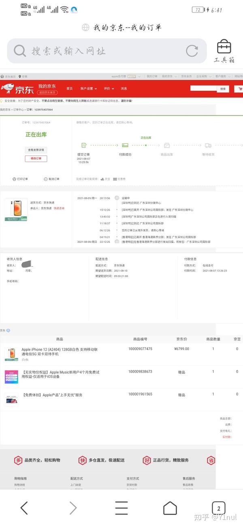Click the JD search input box
The image size is (243, 527).
click(203, 88)
